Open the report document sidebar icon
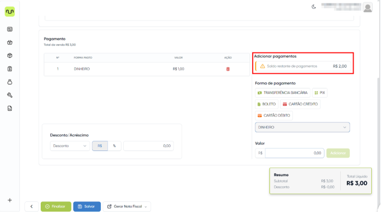 click(x=10, y=108)
